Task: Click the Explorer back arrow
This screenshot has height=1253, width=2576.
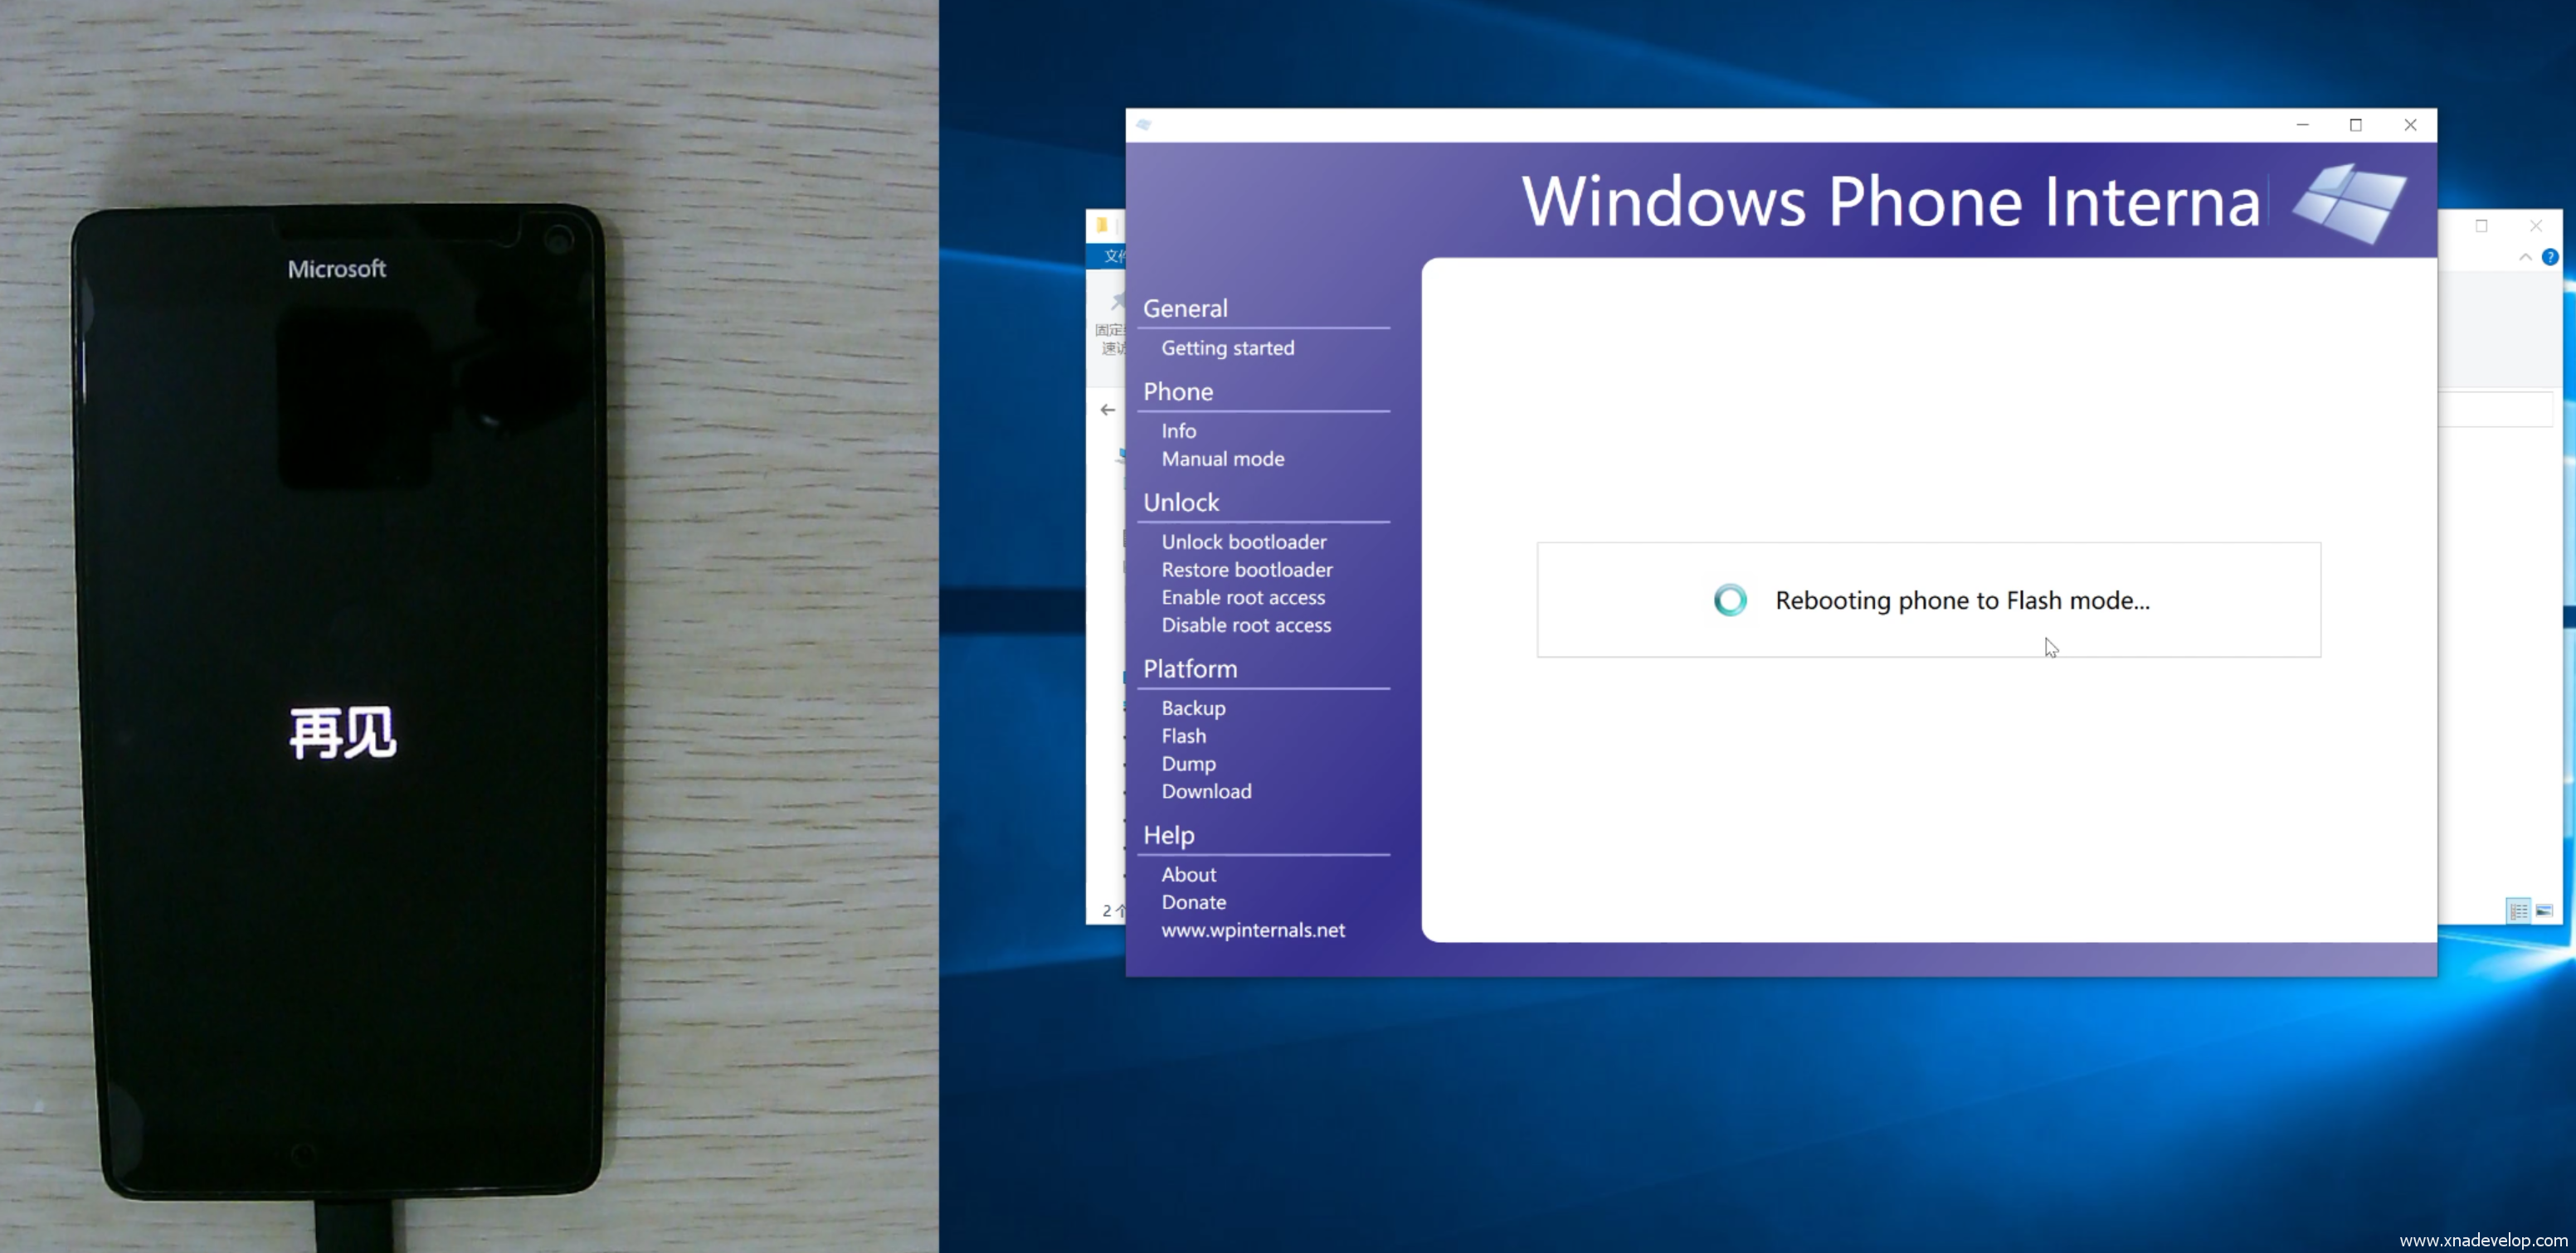Action: [x=1107, y=410]
